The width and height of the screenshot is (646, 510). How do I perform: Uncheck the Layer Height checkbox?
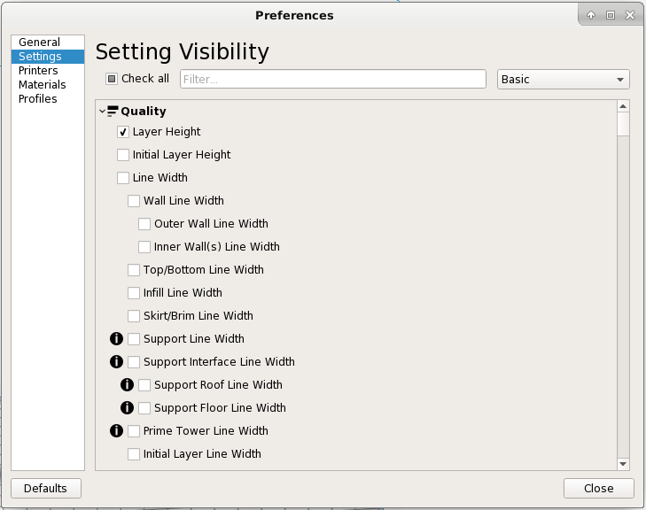123,132
